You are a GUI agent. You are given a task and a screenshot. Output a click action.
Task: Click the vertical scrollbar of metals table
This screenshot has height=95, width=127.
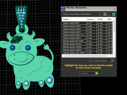coord(114,26)
